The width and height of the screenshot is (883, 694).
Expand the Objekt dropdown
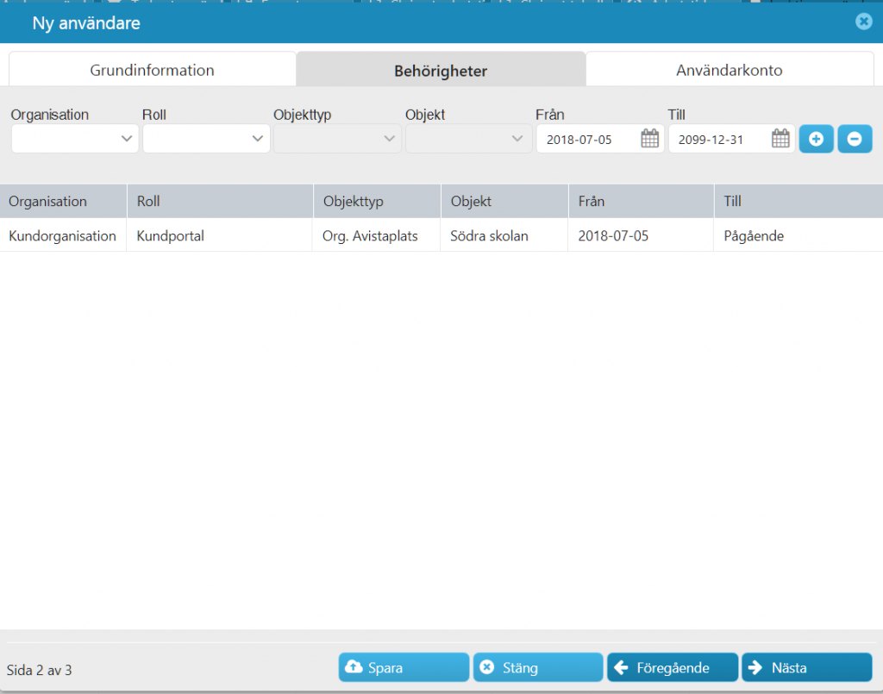click(x=468, y=139)
